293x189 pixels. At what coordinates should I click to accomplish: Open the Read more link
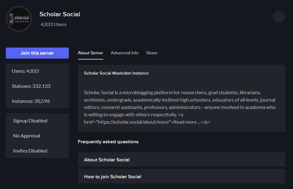[x=187, y=122]
